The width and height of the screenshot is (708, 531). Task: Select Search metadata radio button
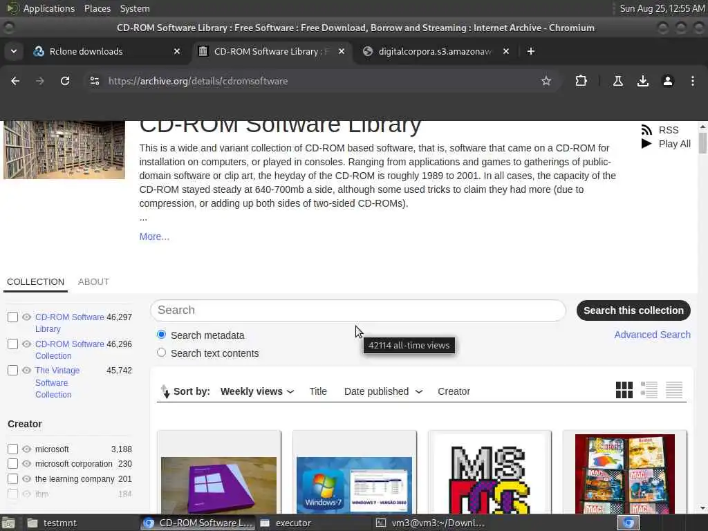161,335
